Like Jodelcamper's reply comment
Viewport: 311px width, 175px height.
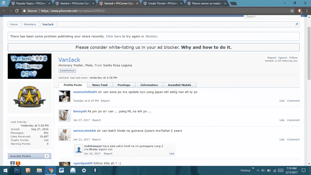[172, 154]
